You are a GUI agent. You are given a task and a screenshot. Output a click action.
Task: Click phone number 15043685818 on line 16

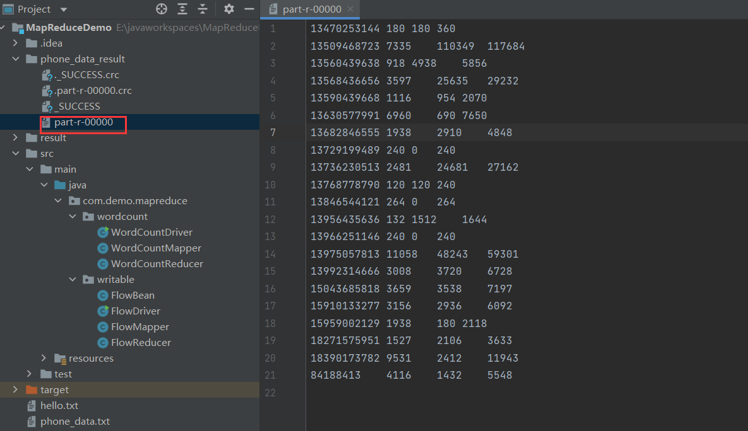[x=345, y=289]
